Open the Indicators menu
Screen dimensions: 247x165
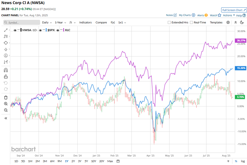click(x=85, y=22)
